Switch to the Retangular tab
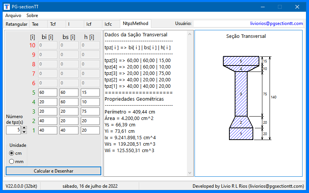 [16, 24]
